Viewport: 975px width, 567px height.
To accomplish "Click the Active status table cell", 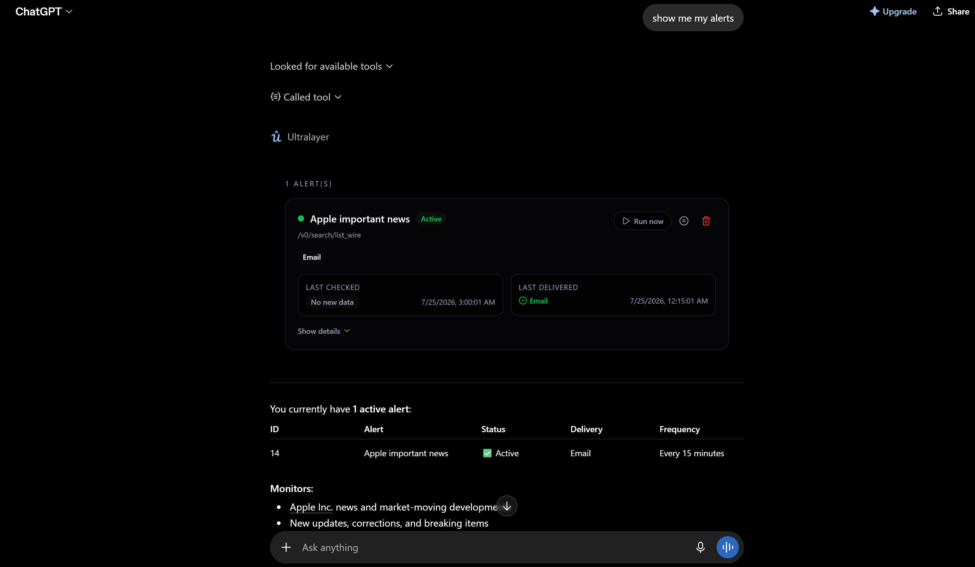I will 501,453.
